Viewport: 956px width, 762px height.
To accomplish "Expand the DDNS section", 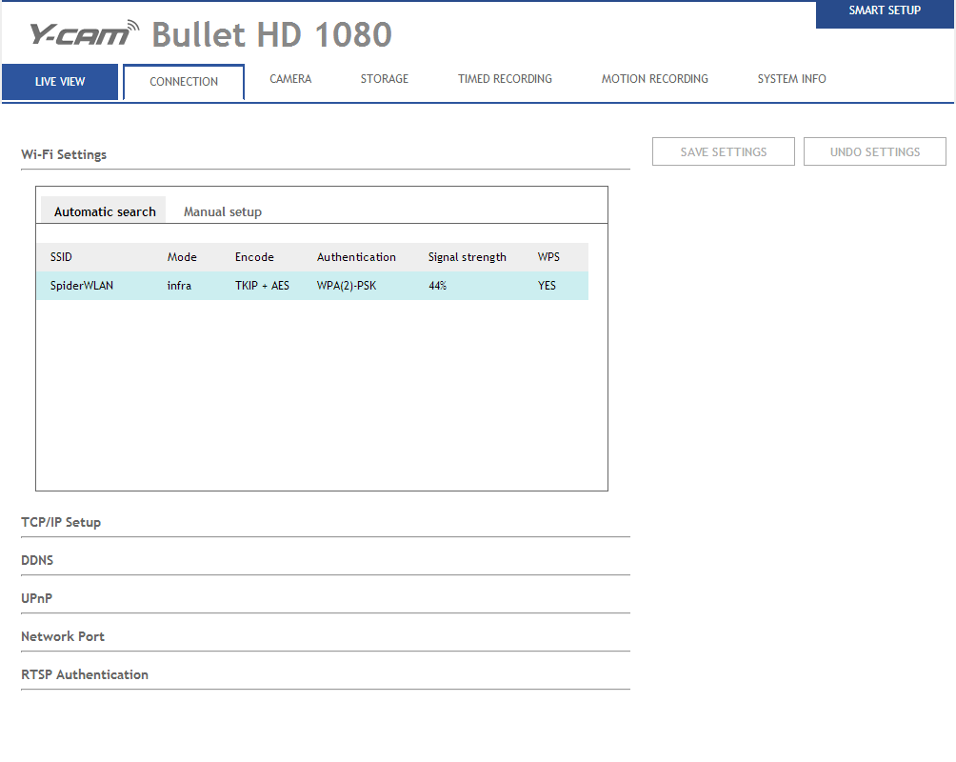I will [37, 560].
